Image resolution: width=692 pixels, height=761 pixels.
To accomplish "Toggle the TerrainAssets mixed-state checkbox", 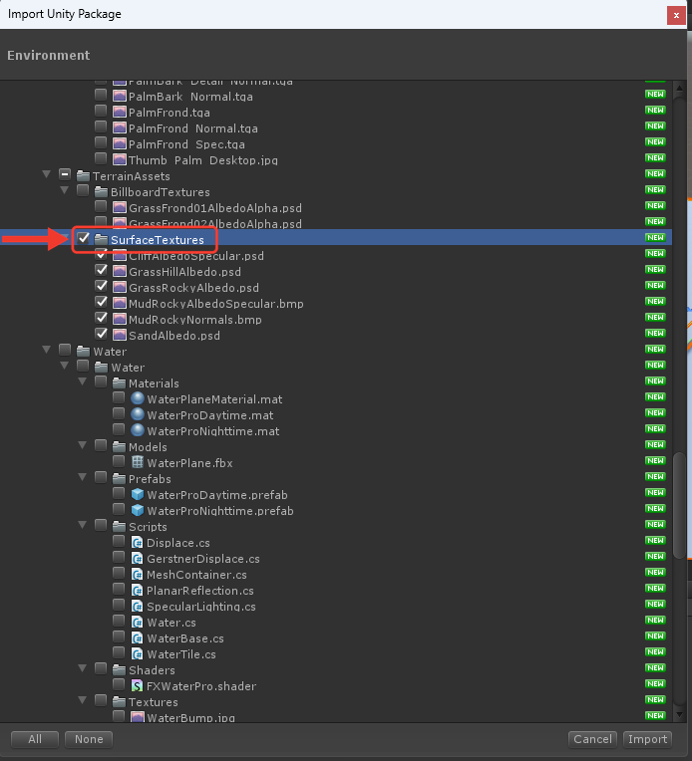I will click(65, 174).
